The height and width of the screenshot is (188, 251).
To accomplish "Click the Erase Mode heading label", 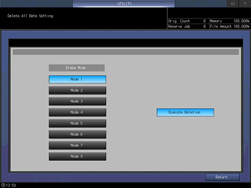I will click(x=77, y=68).
